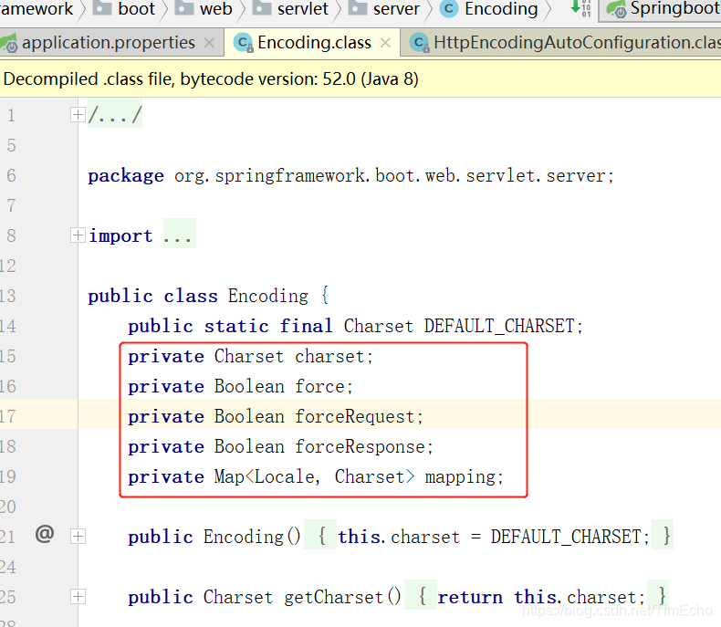Click the class name Encoding on line 13
Viewport: 721px width, 627px height.
point(268,296)
